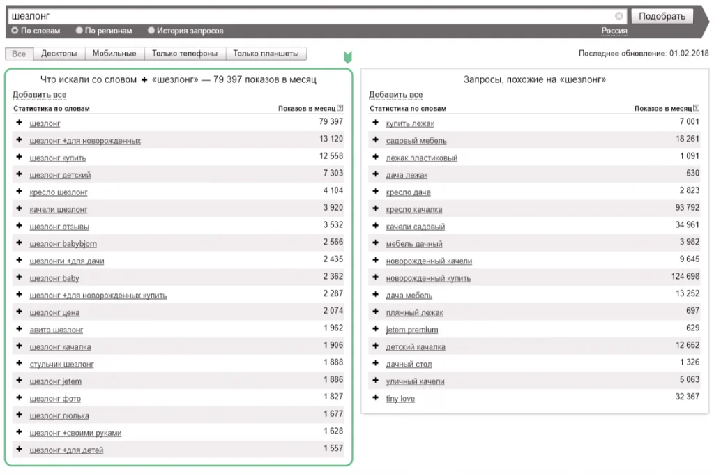Add «кресло шезлонг» using its plus icon
Image resolution: width=714 pixels, height=474 pixels.
(19, 192)
